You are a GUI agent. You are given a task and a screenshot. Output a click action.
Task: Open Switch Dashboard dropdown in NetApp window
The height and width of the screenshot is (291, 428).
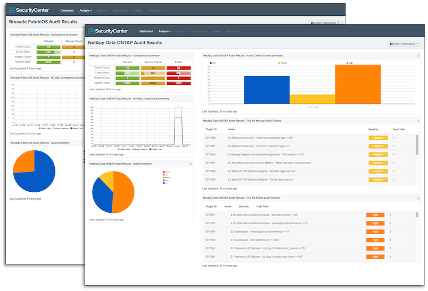click(x=404, y=44)
